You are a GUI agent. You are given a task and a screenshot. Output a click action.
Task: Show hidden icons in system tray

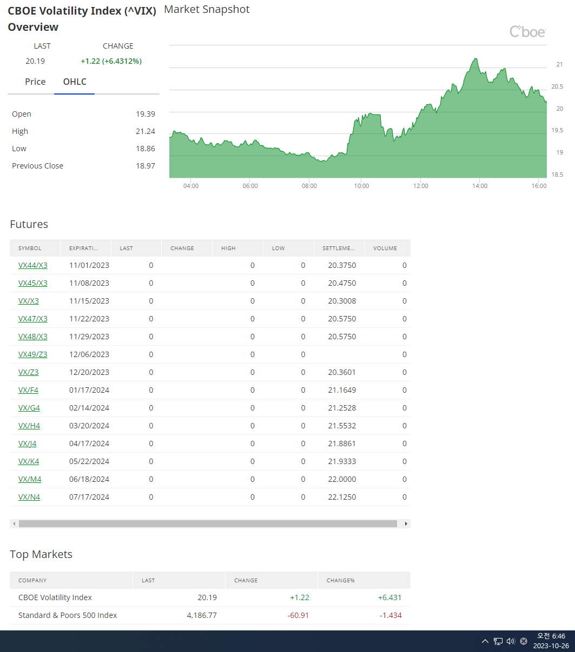(485, 641)
